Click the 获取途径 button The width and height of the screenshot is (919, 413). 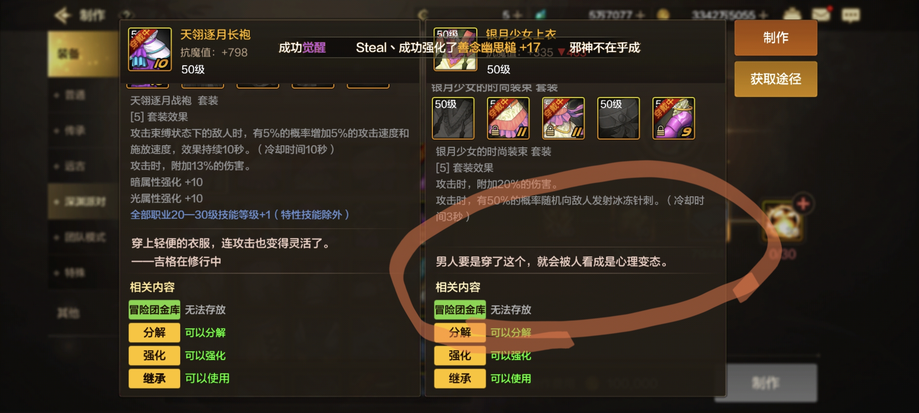[x=776, y=79]
